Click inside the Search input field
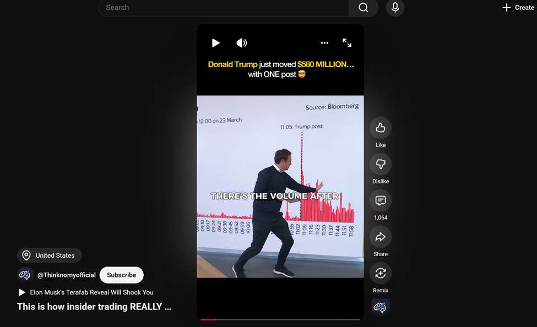This screenshot has width=537, height=327. pos(223,8)
